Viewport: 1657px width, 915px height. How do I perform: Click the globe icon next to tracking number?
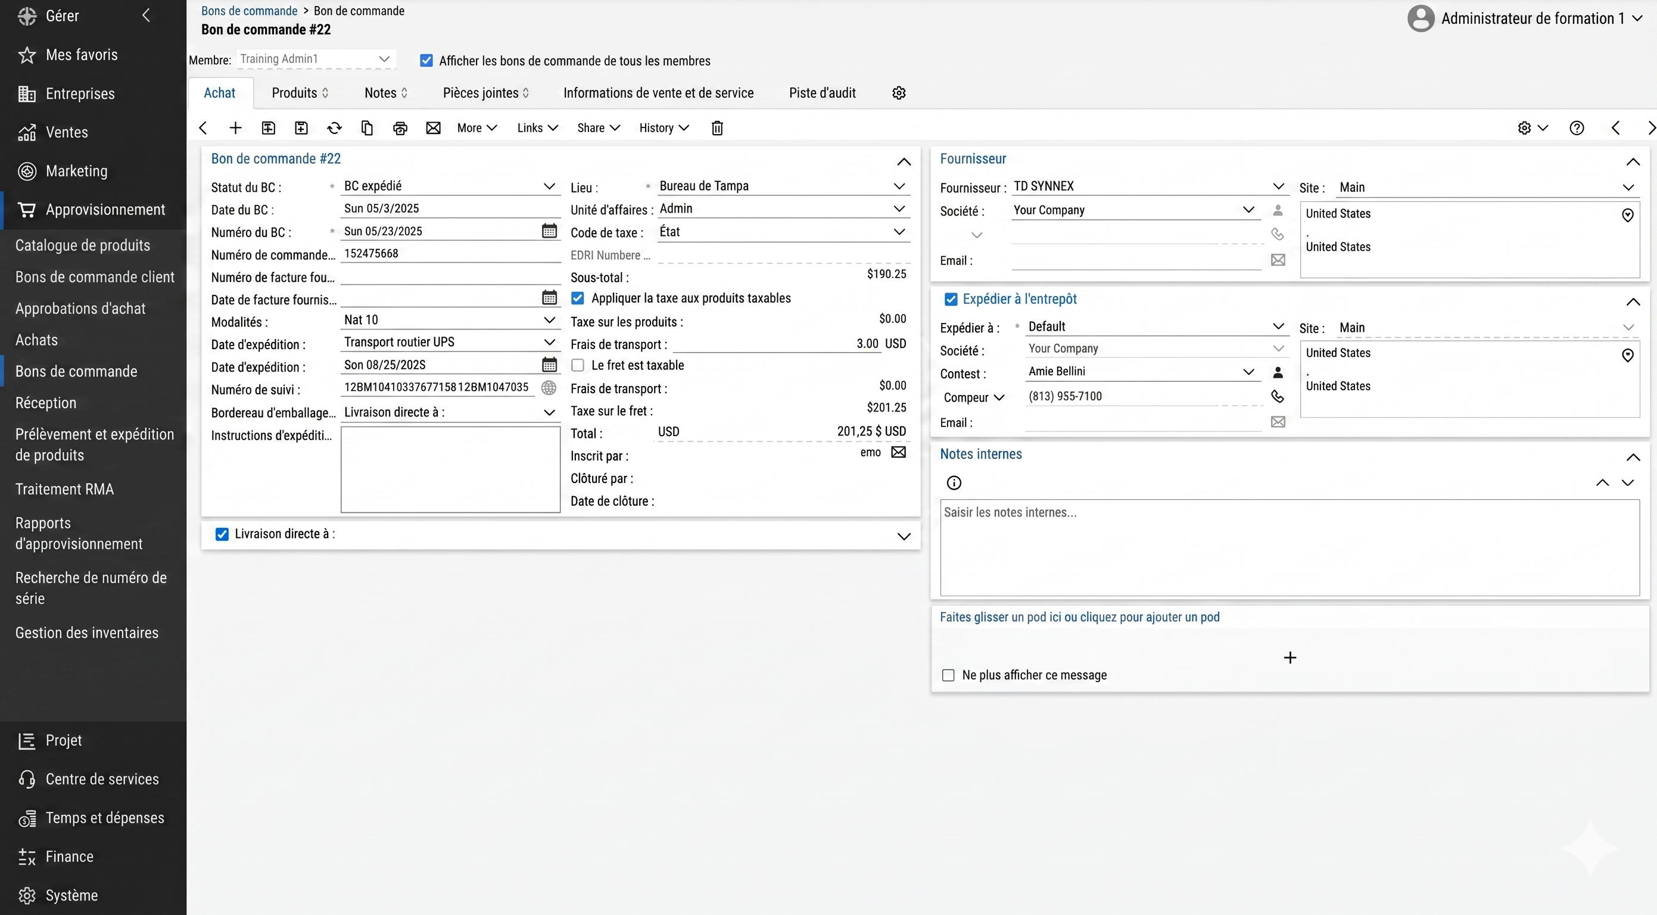point(549,387)
